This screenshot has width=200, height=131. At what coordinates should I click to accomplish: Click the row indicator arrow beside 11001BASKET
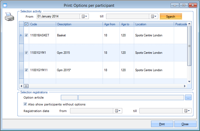click(21, 35)
